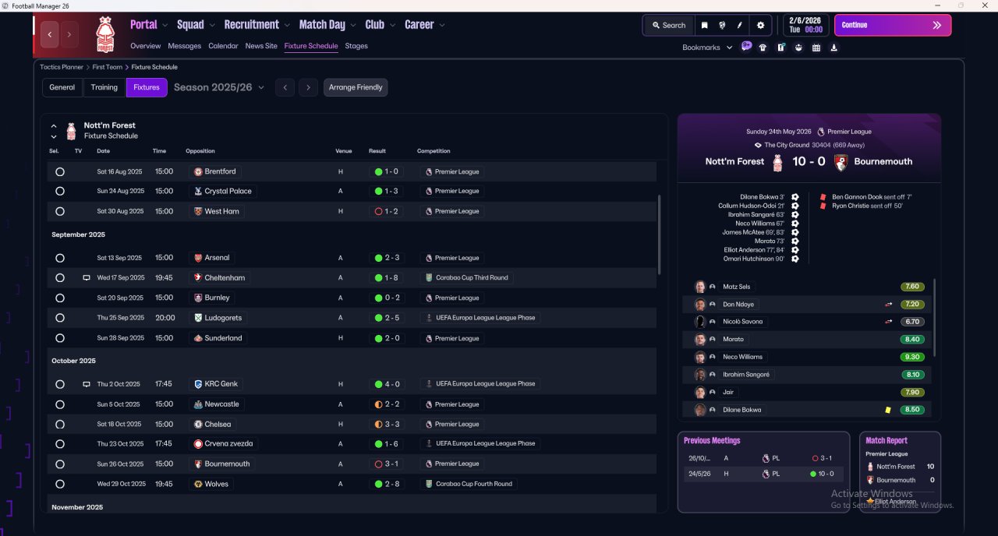998x536 pixels.
Task: Select the radio button for Wolves fixture
Action: (x=60, y=484)
